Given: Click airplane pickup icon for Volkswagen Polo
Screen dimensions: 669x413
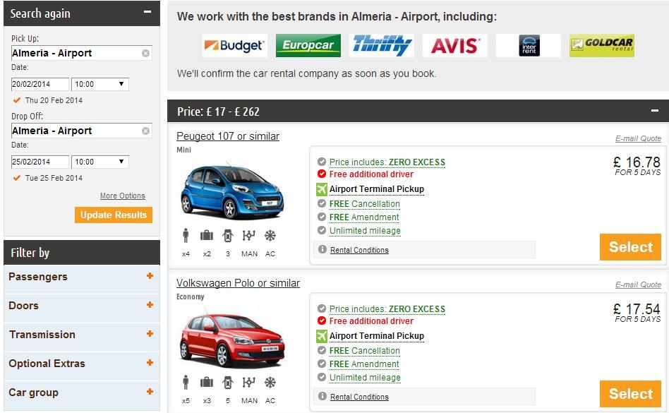Looking at the screenshot, I should [322, 336].
